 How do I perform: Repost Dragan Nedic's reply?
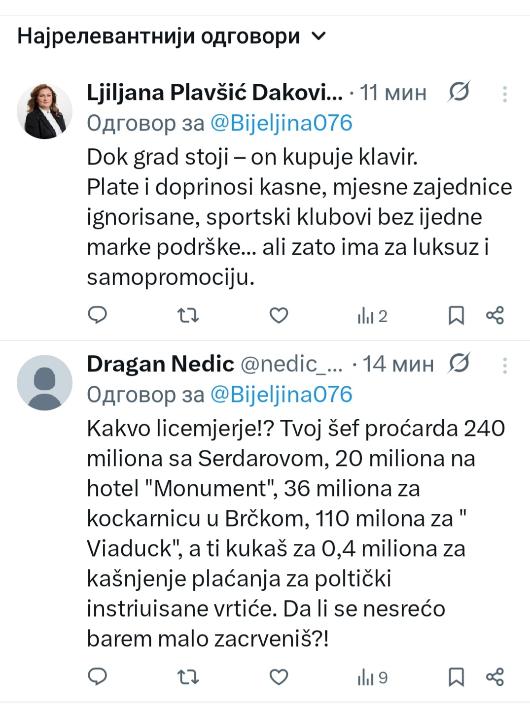pyautogui.click(x=188, y=677)
